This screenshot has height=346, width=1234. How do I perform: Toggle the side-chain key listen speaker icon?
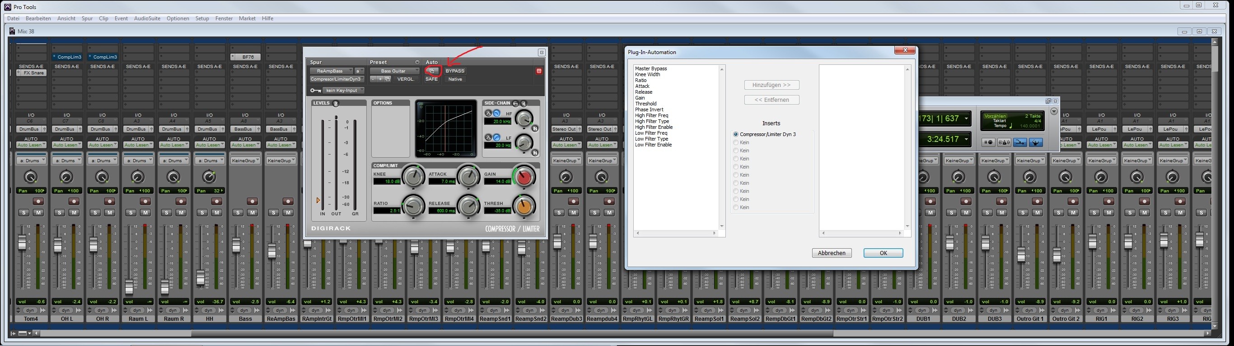(x=524, y=103)
